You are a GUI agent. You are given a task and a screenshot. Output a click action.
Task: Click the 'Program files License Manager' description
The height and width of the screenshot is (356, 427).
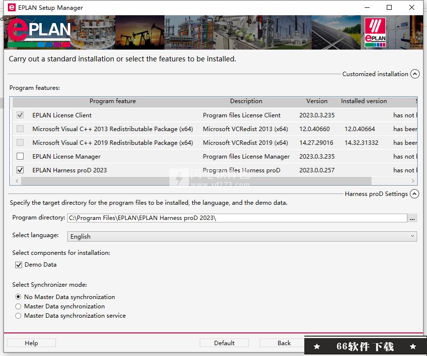[246, 156]
